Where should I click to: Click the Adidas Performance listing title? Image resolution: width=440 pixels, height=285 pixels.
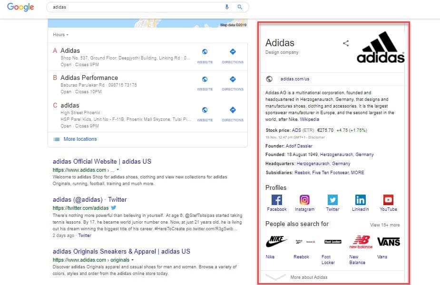coord(89,78)
